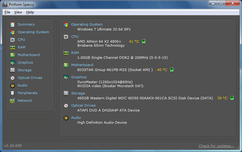Viewport: 242px width, 152px height.
Task: Open the Help menu
Action: click(30, 12)
